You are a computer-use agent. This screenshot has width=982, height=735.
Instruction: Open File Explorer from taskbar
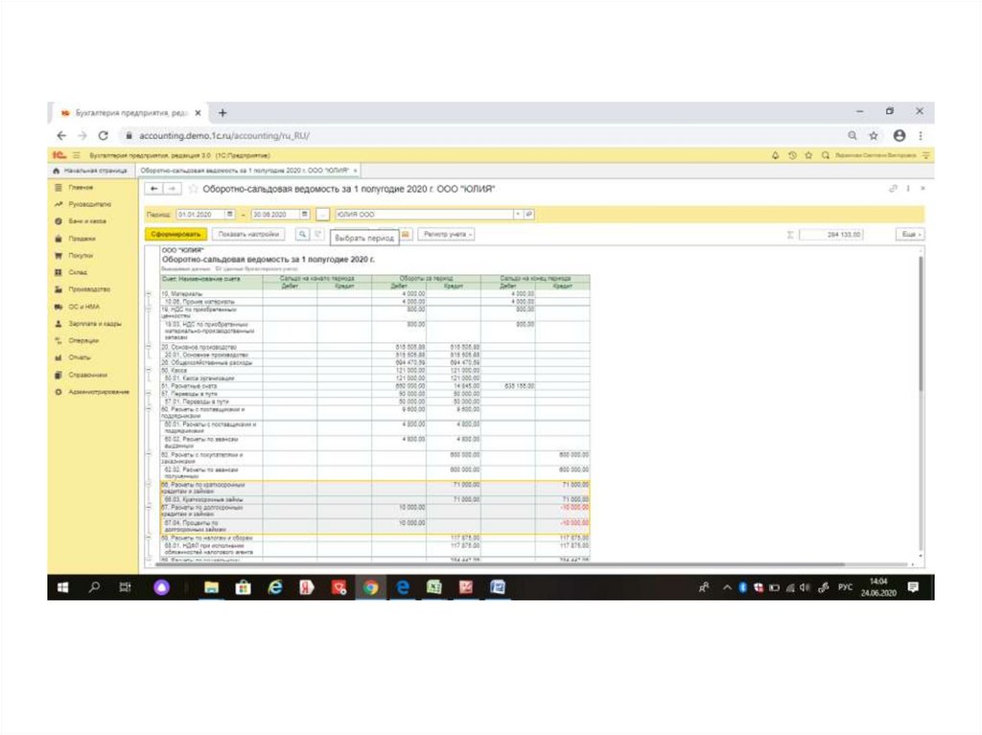(x=212, y=587)
